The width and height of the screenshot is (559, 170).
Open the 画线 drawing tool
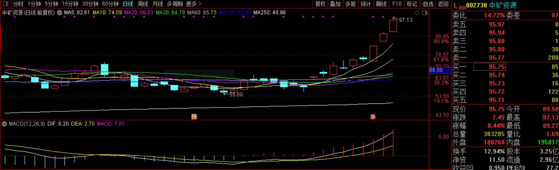click(381, 4)
